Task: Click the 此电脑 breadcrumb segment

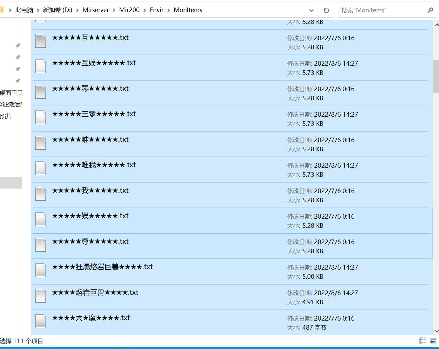Action: tap(24, 10)
